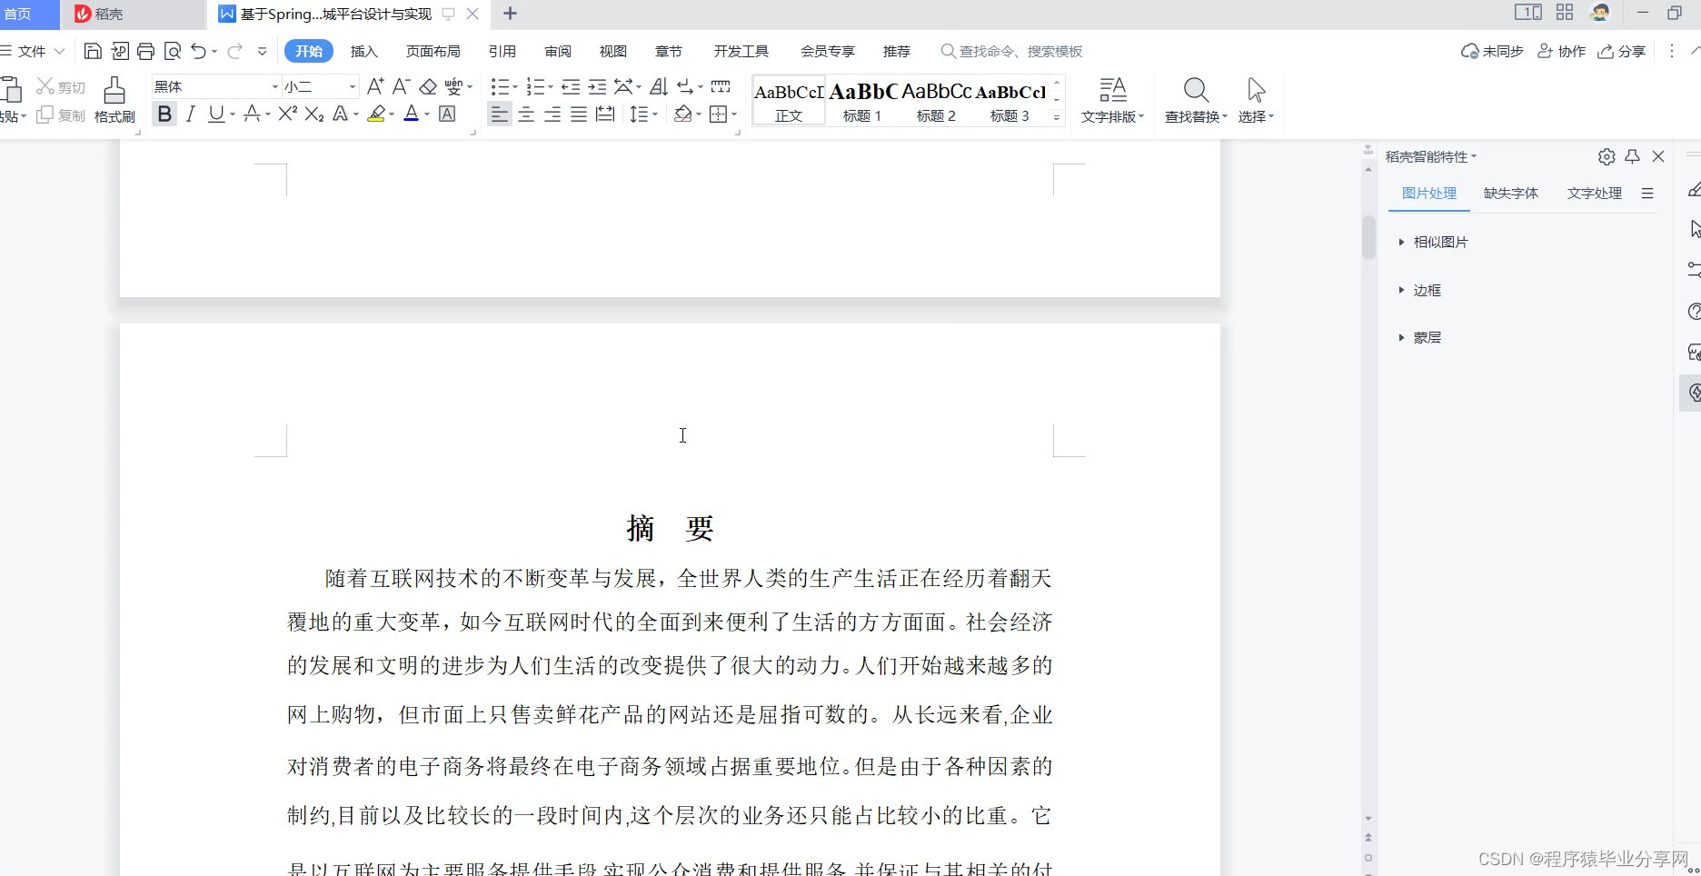Image resolution: width=1701 pixels, height=876 pixels.
Task: Apply the 正文 style
Action: 789,100
